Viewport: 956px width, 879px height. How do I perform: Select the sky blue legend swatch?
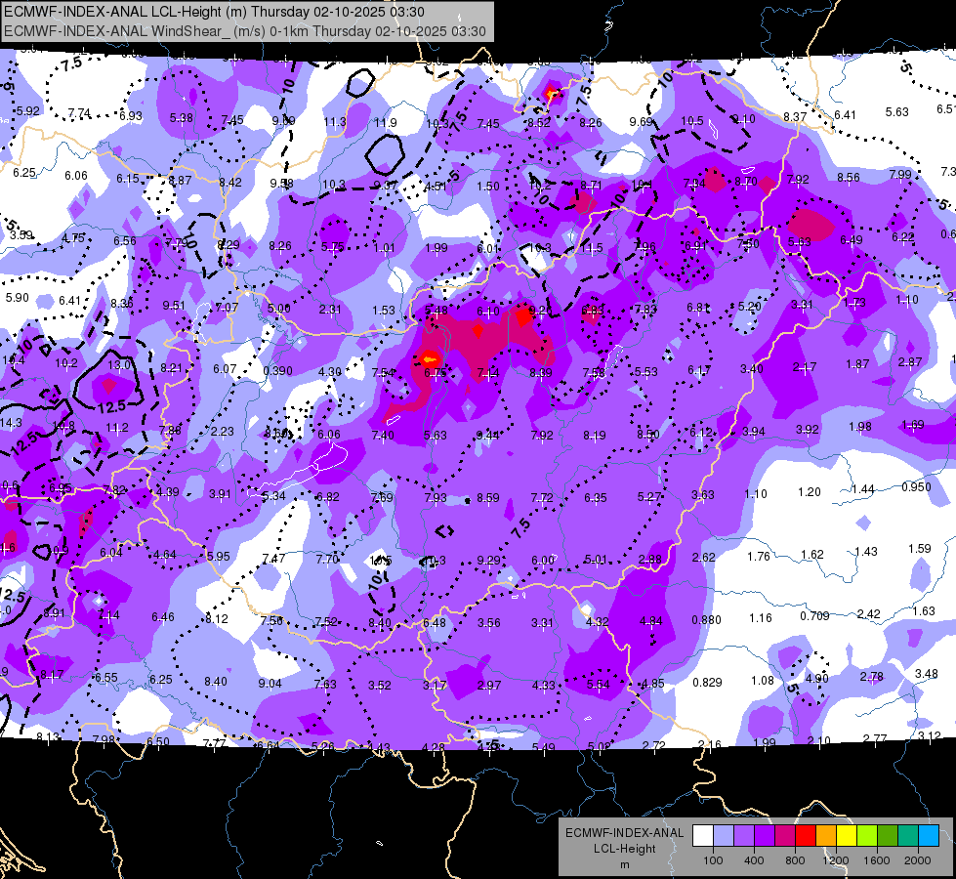coord(930,835)
